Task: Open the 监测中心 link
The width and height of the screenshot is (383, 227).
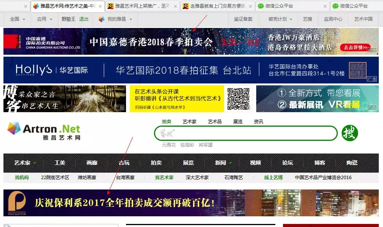Action: pyautogui.click(x=333, y=19)
